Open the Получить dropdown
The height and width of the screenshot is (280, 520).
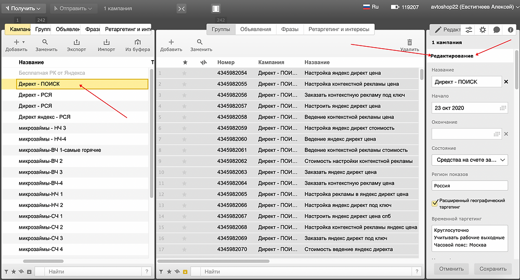click(23, 8)
